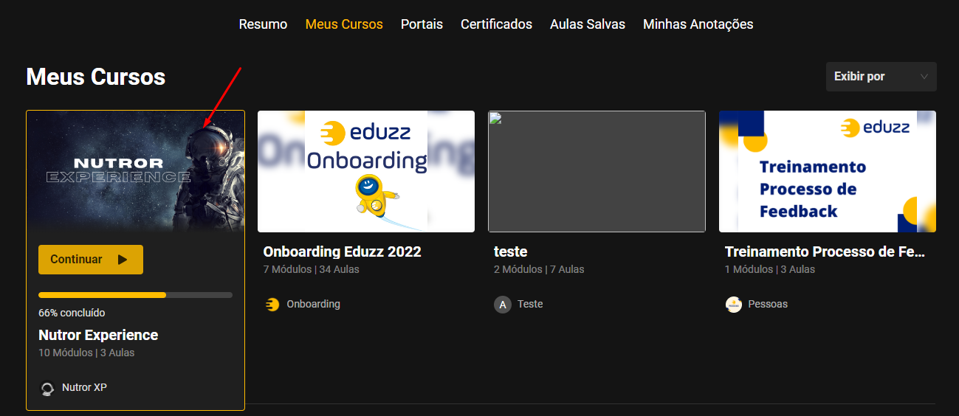Open the Onboarding Eduzz 2022 thumbnail
This screenshot has height=416, width=959.
coord(366,171)
